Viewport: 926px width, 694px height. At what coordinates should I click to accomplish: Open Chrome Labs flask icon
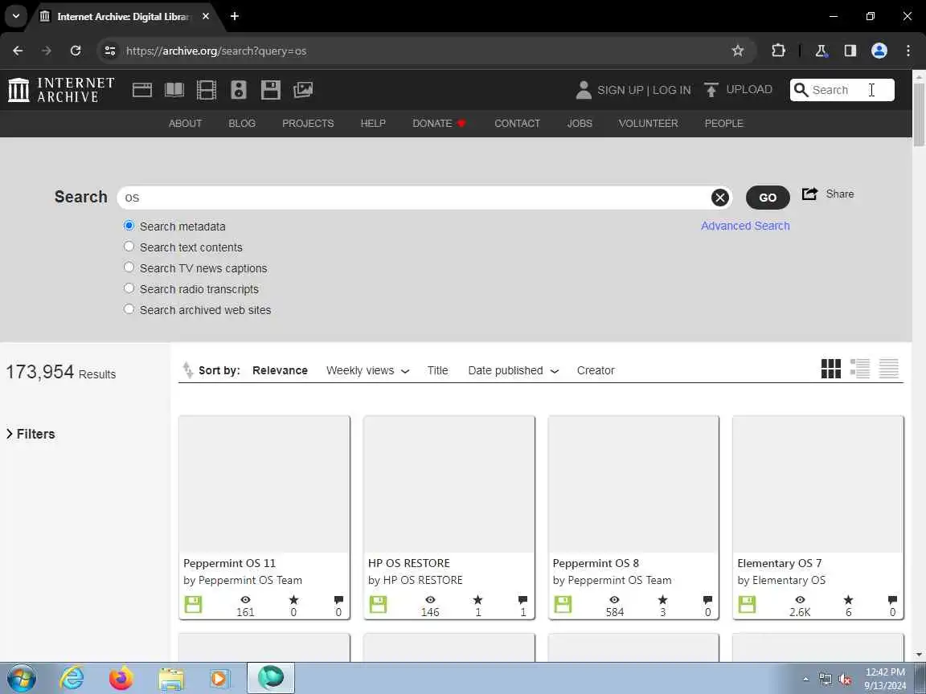click(821, 51)
